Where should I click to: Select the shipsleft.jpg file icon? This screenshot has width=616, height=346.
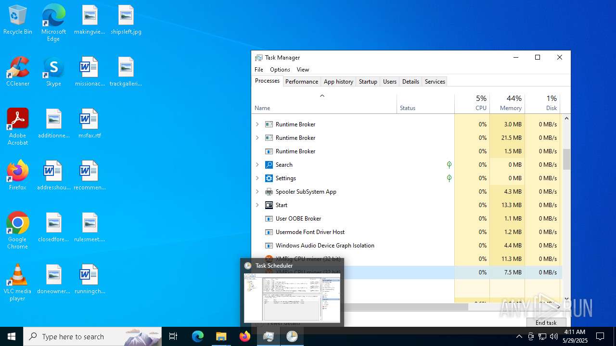coord(126,20)
